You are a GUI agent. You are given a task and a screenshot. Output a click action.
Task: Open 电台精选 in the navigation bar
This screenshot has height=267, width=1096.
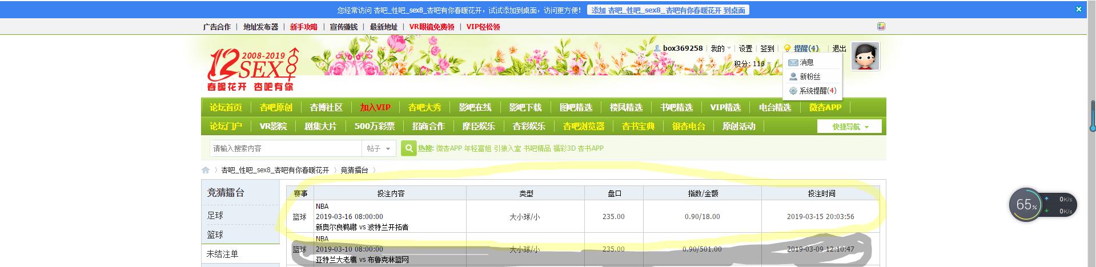pyautogui.click(x=775, y=107)
